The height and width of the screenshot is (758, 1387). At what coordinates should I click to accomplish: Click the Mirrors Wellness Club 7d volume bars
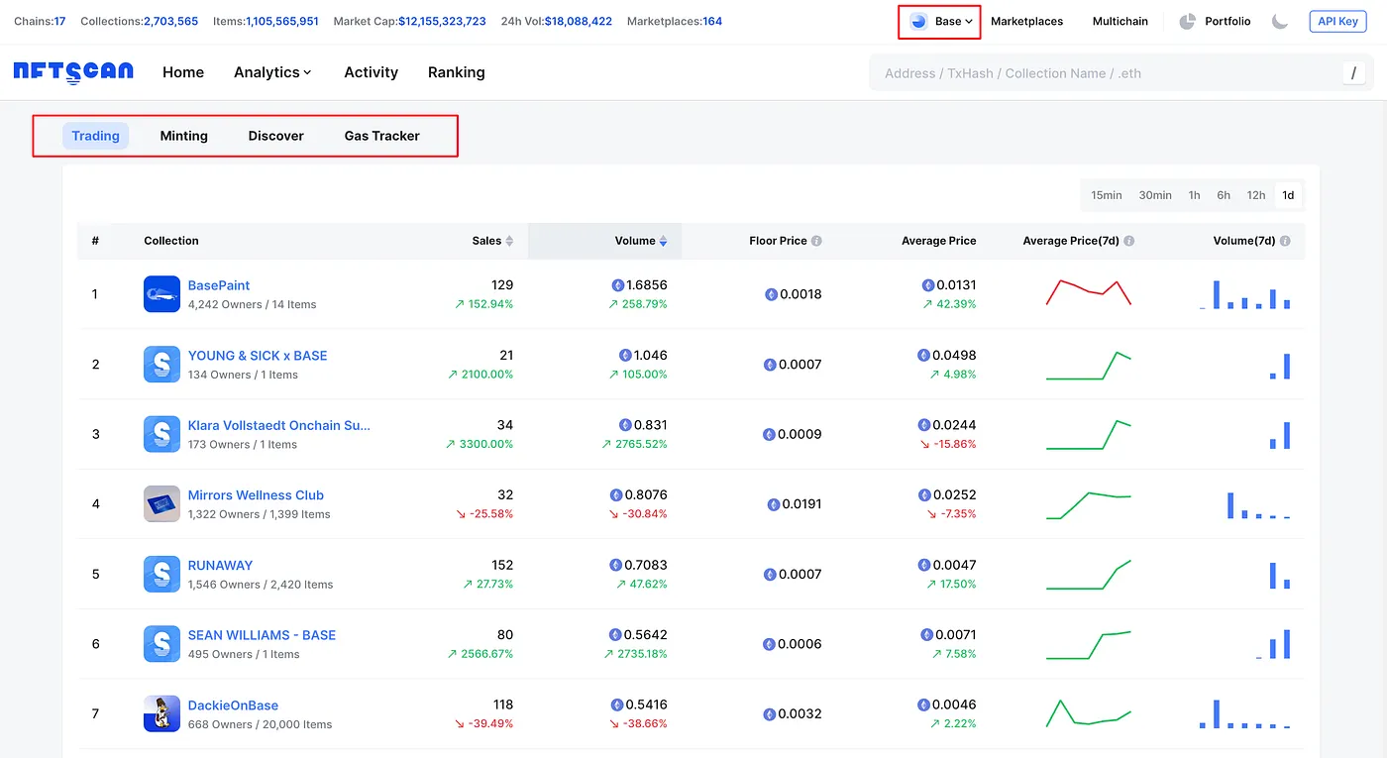(1258, 505)
